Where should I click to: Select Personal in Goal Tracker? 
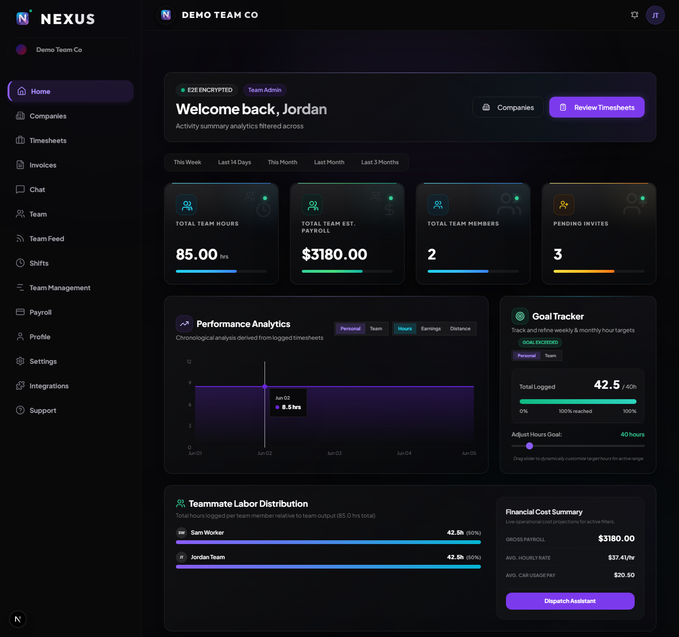click(526, 356)
